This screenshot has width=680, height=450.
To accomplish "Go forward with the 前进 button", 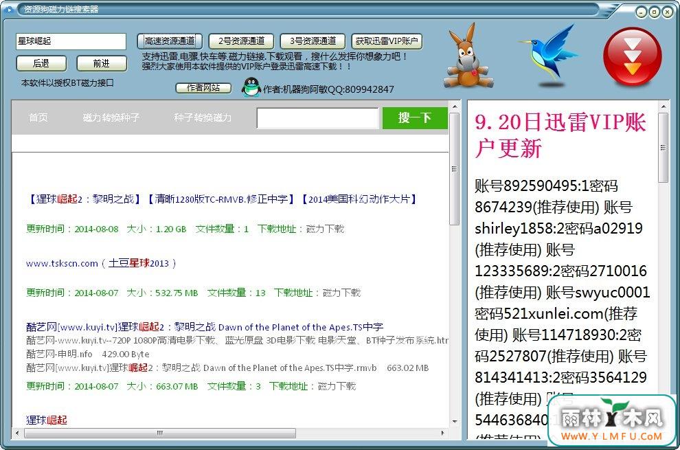I will click(102, 63).
